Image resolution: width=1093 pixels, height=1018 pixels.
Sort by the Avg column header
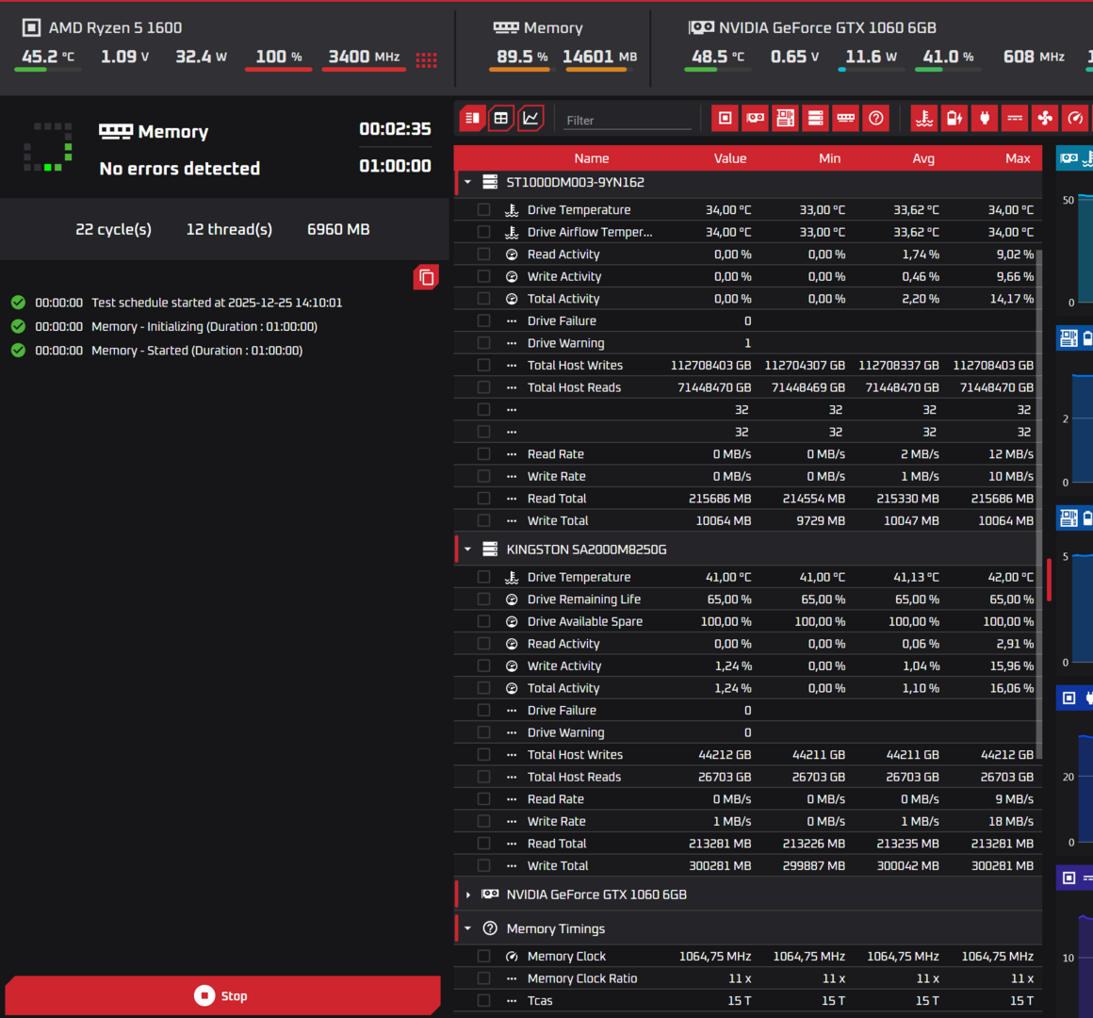[x=922, y=158]
